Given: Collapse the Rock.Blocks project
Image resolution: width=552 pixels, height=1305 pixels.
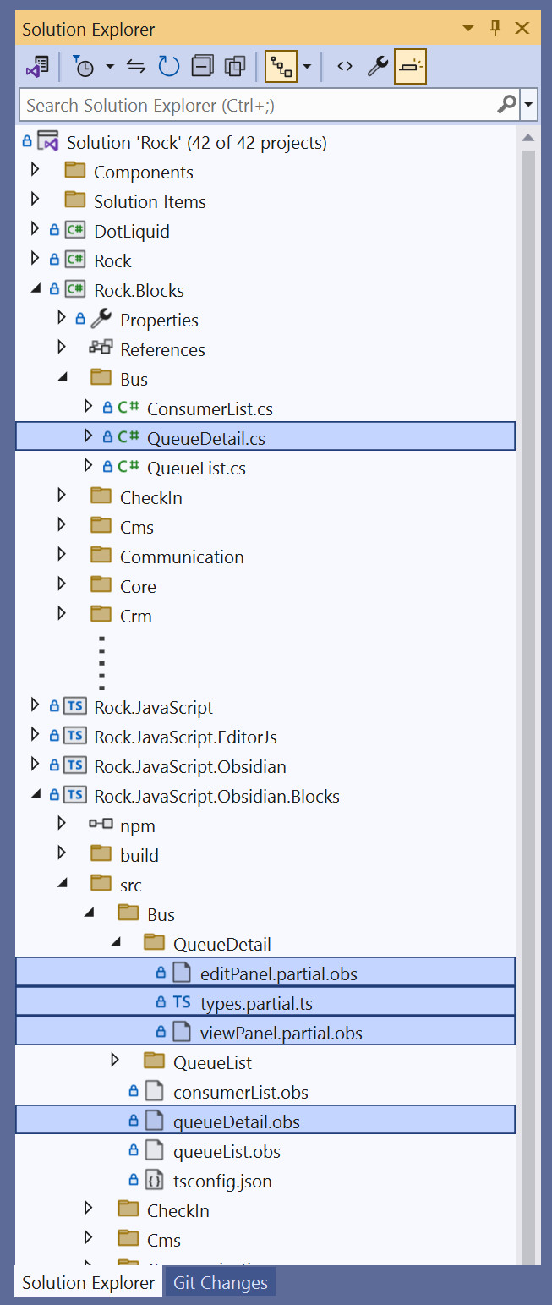Looking at the screenshot, I should tap(35, 289).
